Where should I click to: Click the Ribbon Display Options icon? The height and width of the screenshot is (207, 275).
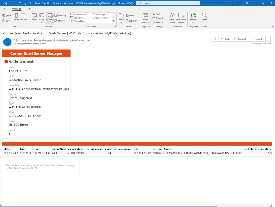(247, 3)
